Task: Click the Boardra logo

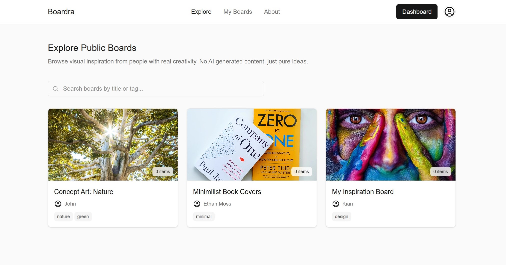Action: [x=61, y=12]
